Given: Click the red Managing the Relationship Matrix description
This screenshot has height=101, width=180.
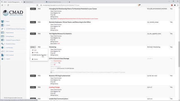Looking at the screenshot, I should [x=78, y=19].
